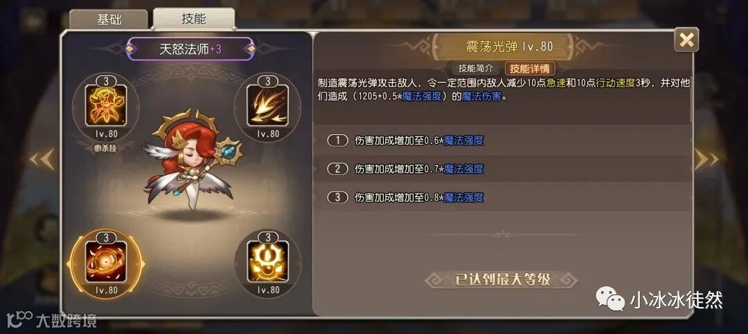Switch to the 技能 tab
748x334 pixels.
click(194, 19)
